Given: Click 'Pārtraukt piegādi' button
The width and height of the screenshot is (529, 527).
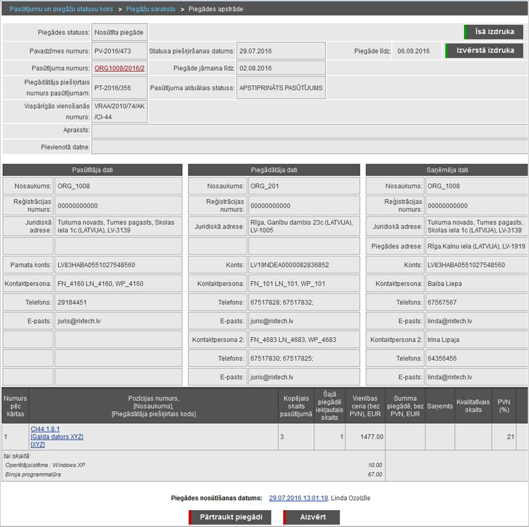Looking at the screenshot, I should [x=230, y=517].
